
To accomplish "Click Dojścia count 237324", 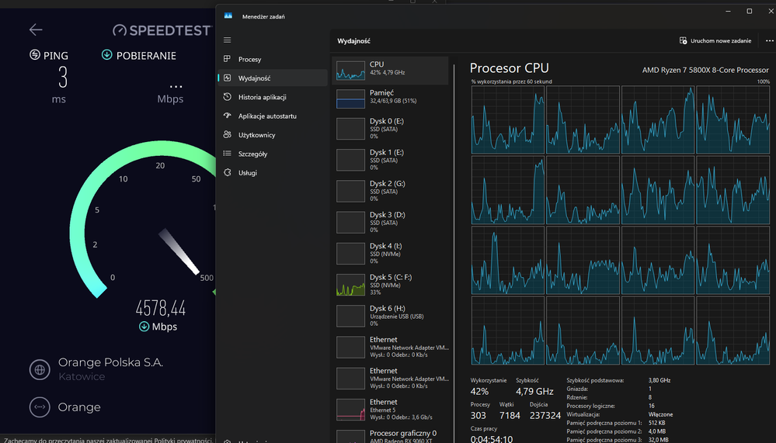I will (x=545, y=416).
